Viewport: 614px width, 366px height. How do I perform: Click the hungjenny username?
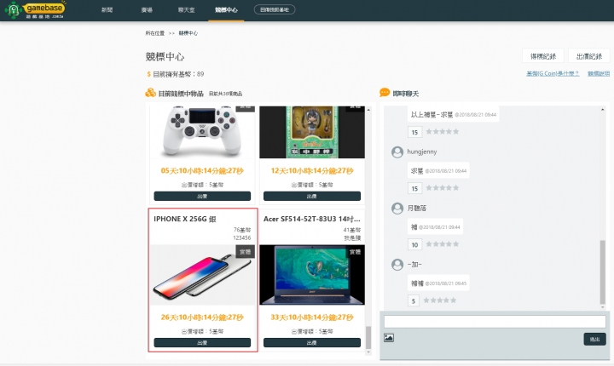[x=422, y=152]
